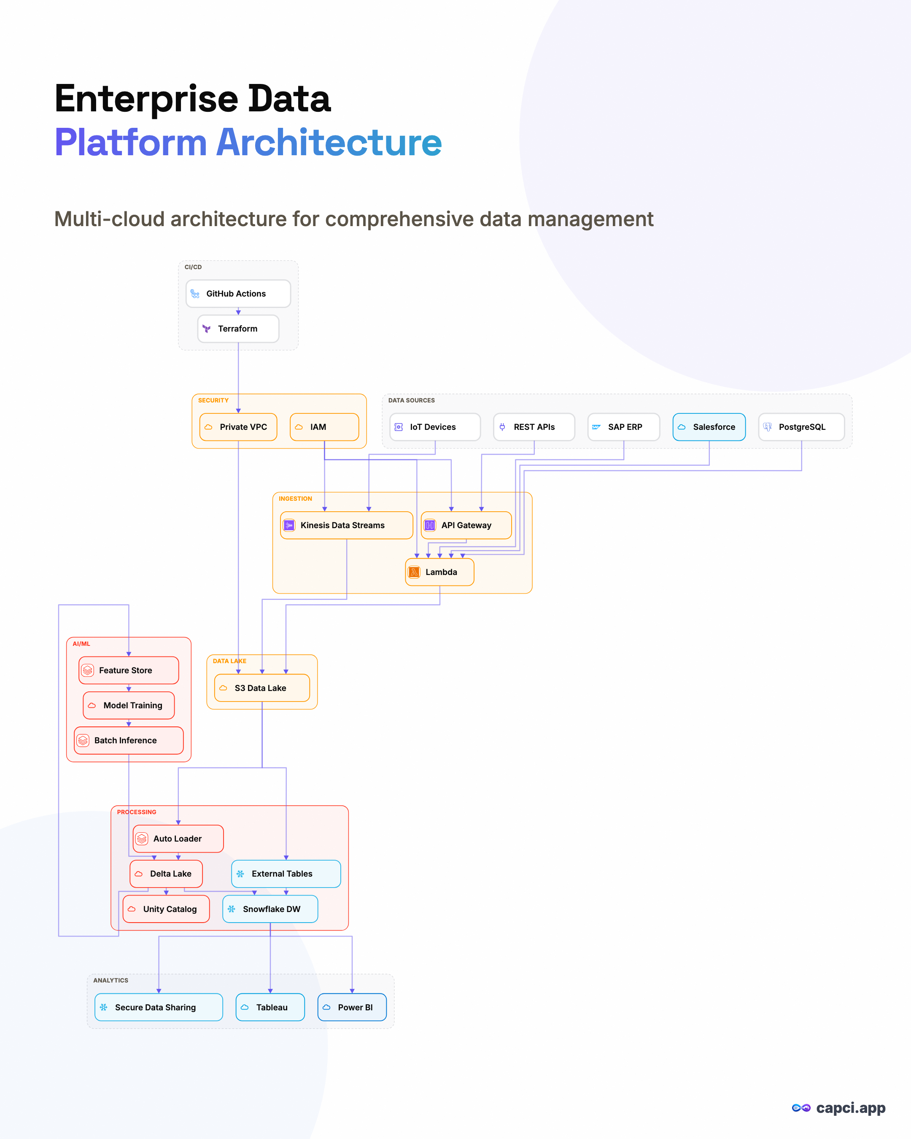Screen dimensions: 911x1139
Task: Select the IAM node label
Action: [318, 427]
